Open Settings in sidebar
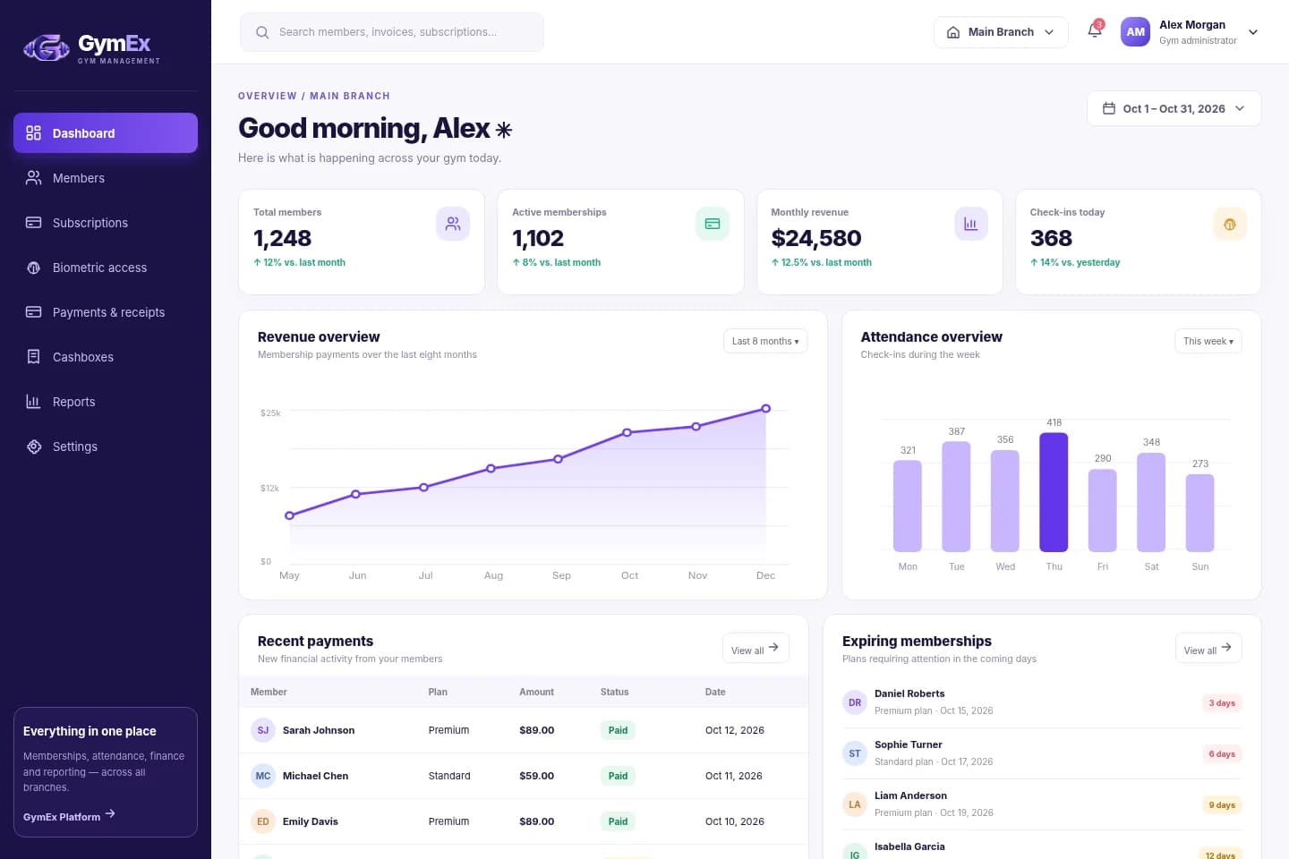This screenshot has width=1289, height=859. [x=106, y=447]
